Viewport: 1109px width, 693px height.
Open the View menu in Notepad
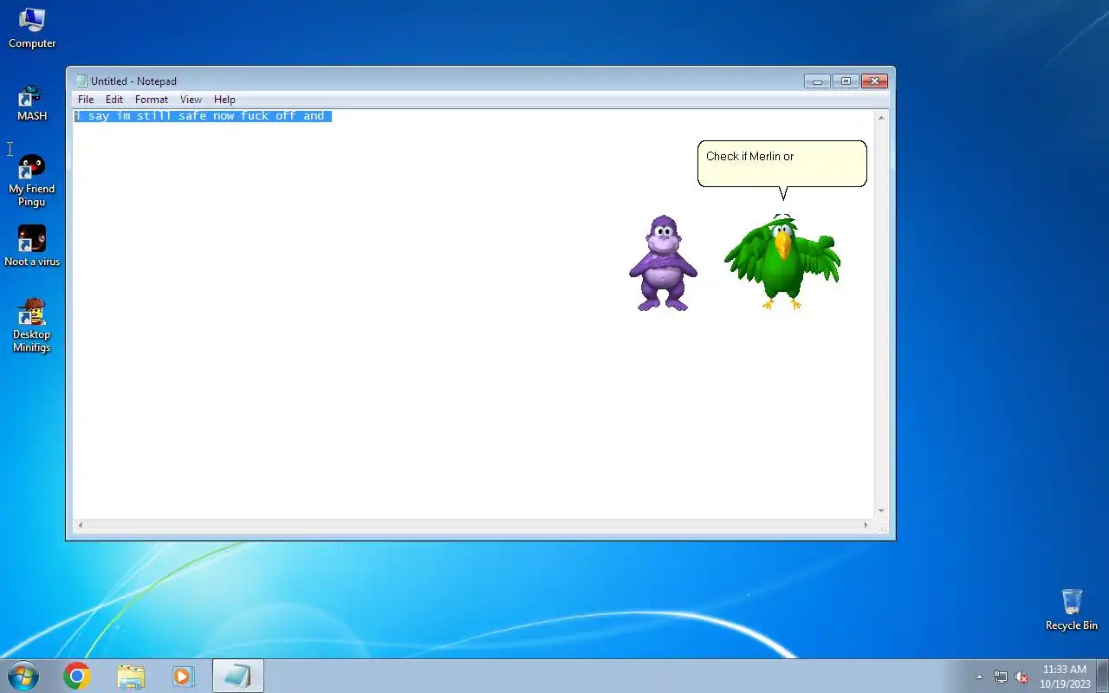(191, 100)
